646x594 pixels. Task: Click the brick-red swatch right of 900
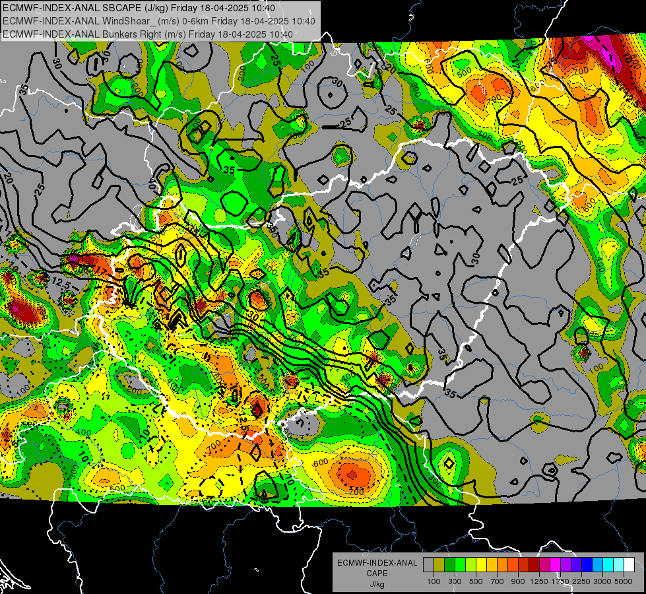click(x=524, y=564)
